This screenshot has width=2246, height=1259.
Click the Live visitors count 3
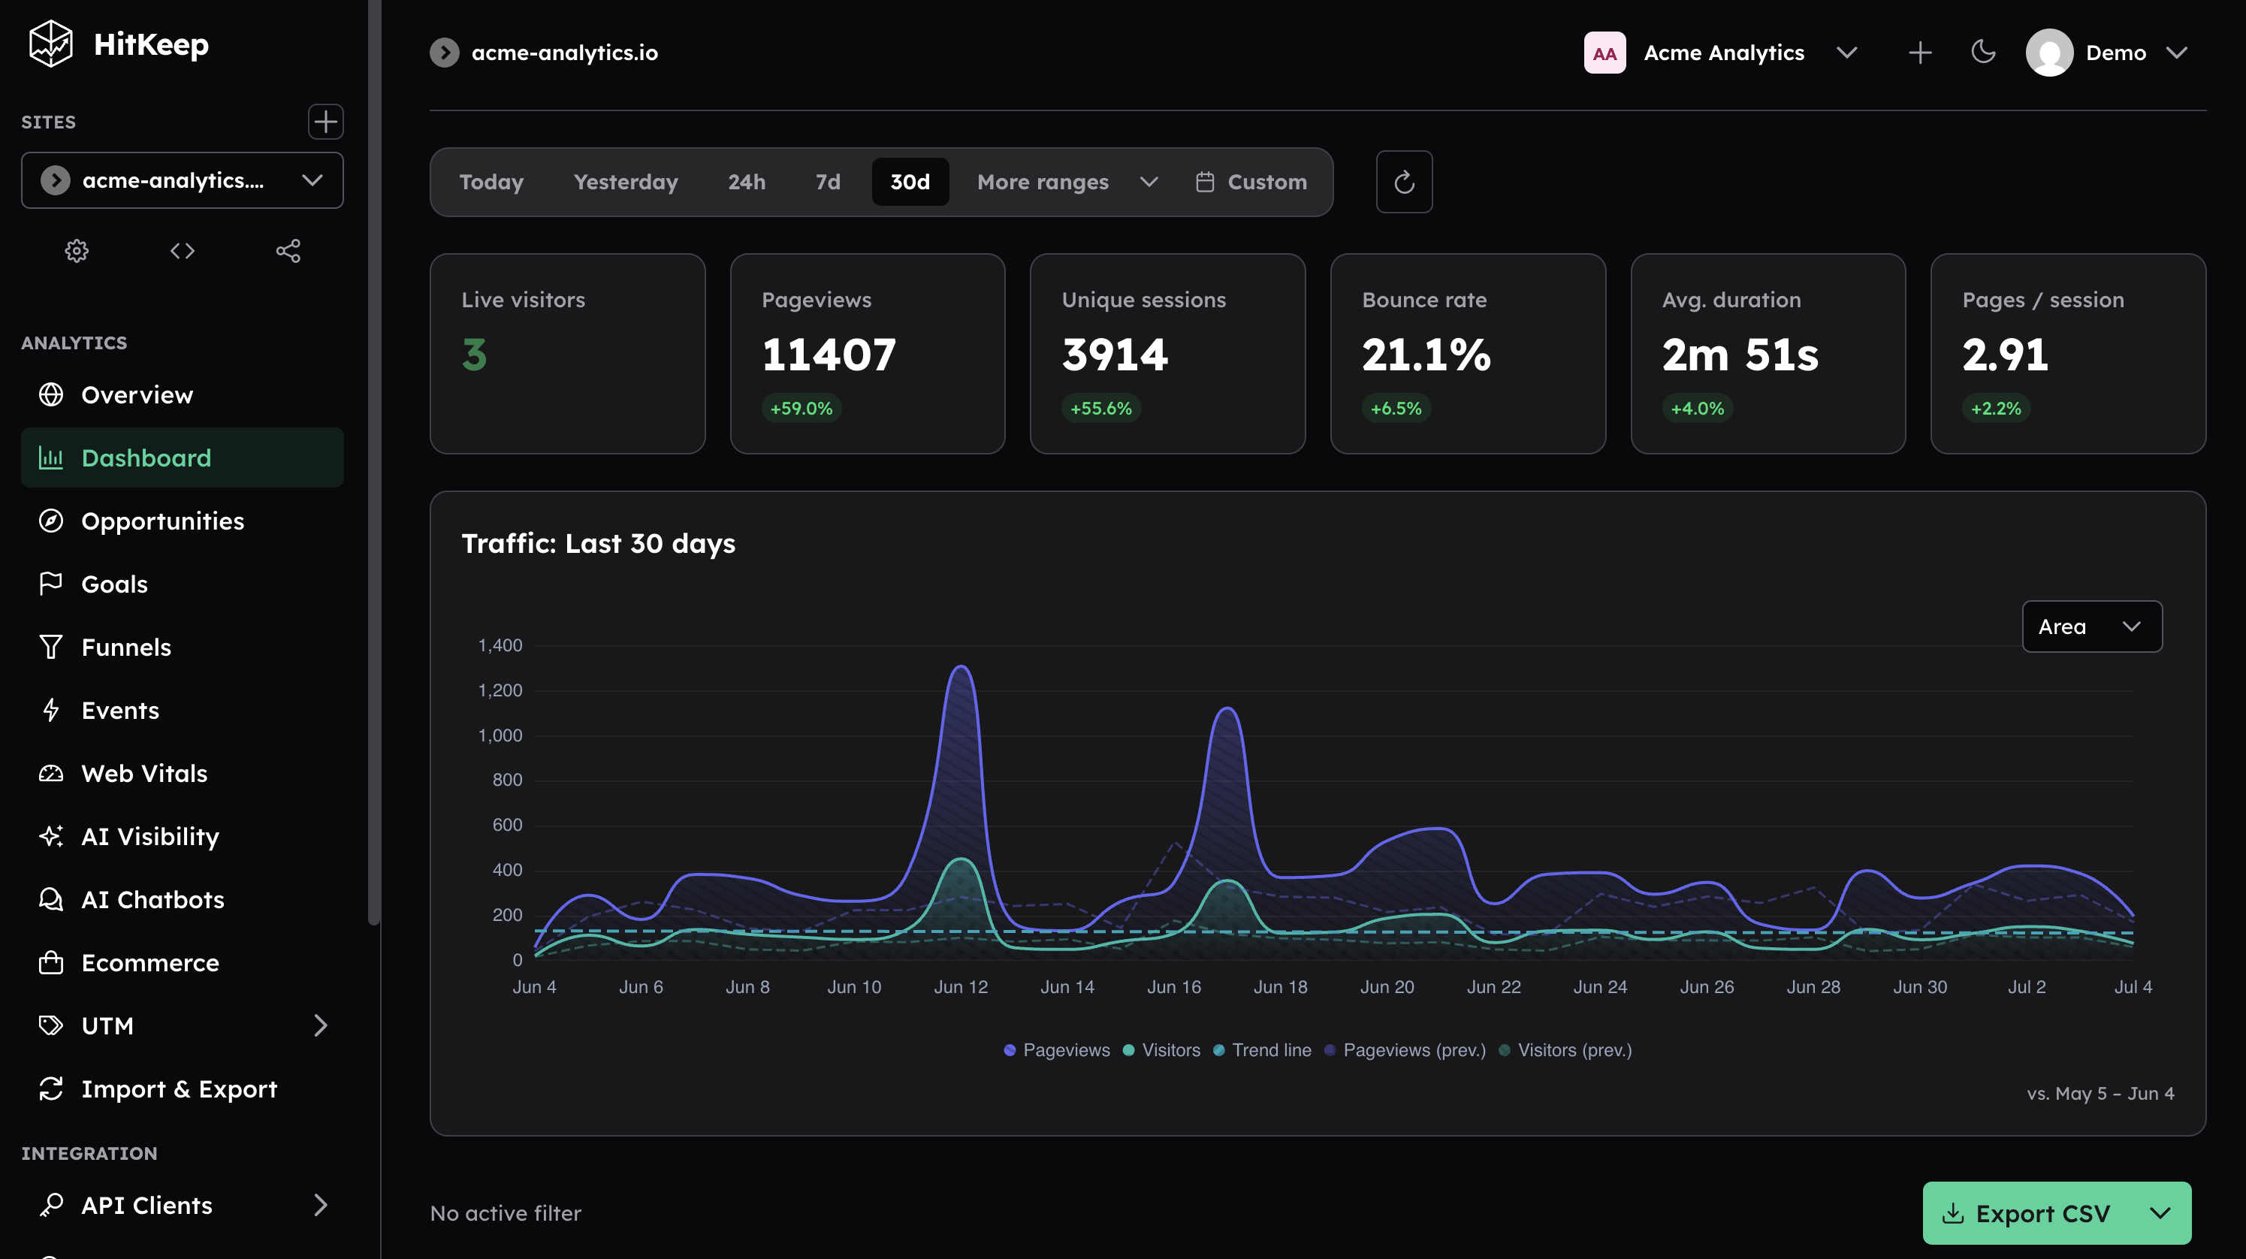(474, 355)
